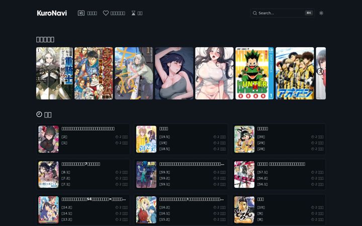
Task: Click the ⌘K shortcut badge
Action: point(309,13)
